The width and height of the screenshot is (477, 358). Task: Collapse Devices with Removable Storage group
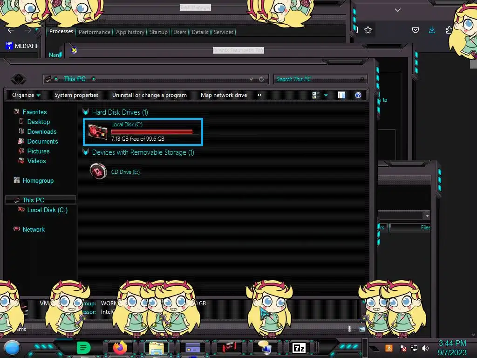coord(86,152)
